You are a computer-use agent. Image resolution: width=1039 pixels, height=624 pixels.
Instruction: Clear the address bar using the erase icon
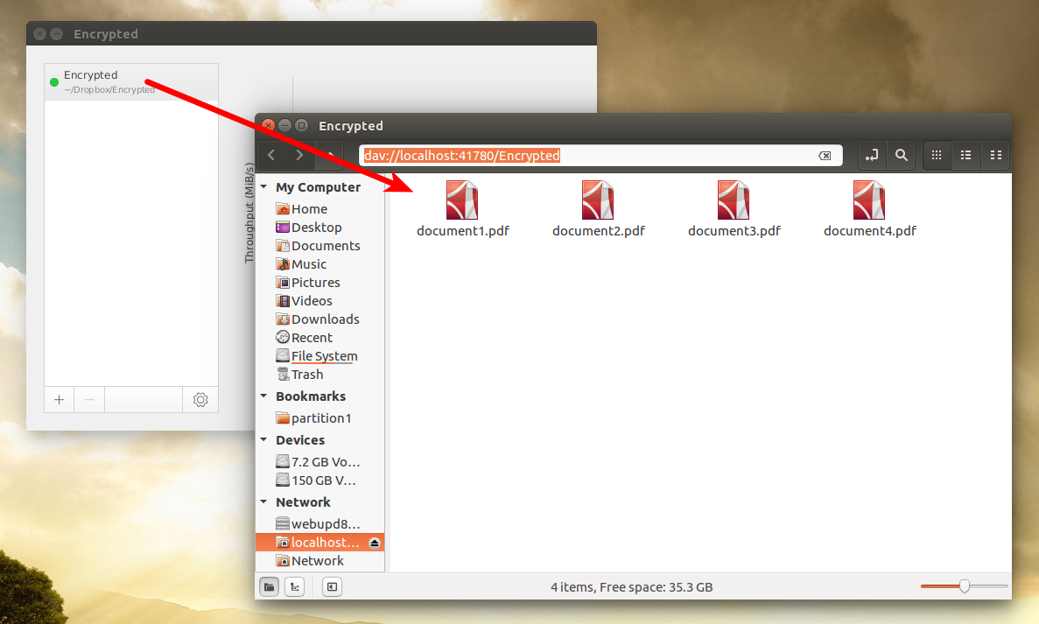pos(825,155)
